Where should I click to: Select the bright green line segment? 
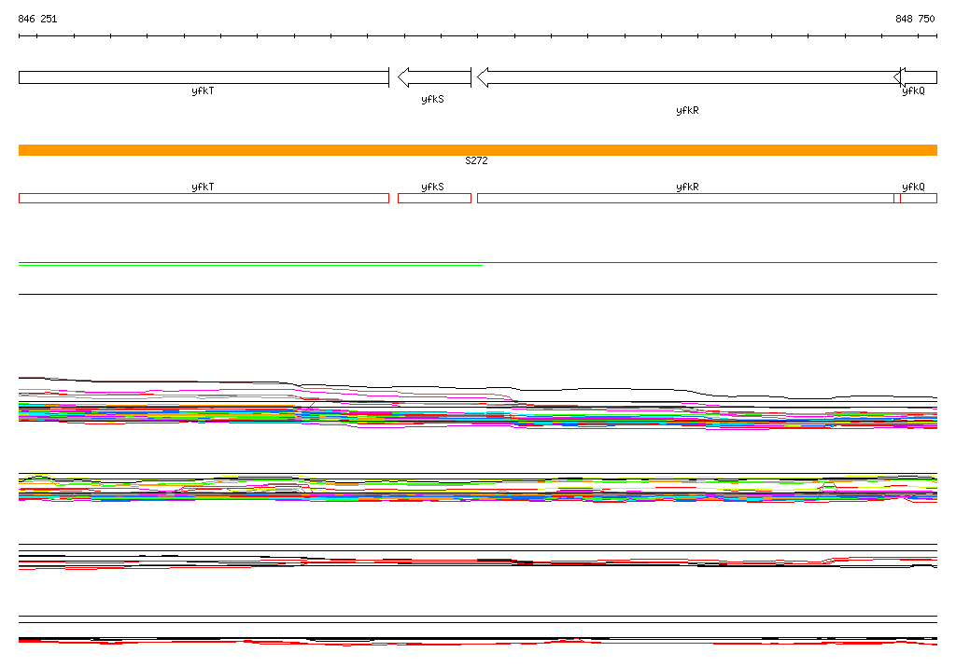[250, 266]
